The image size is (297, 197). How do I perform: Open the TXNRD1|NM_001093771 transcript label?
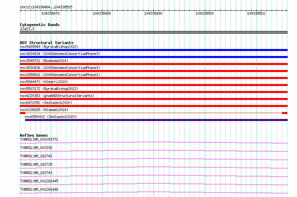pyautogui.click(x=39, y=139)
